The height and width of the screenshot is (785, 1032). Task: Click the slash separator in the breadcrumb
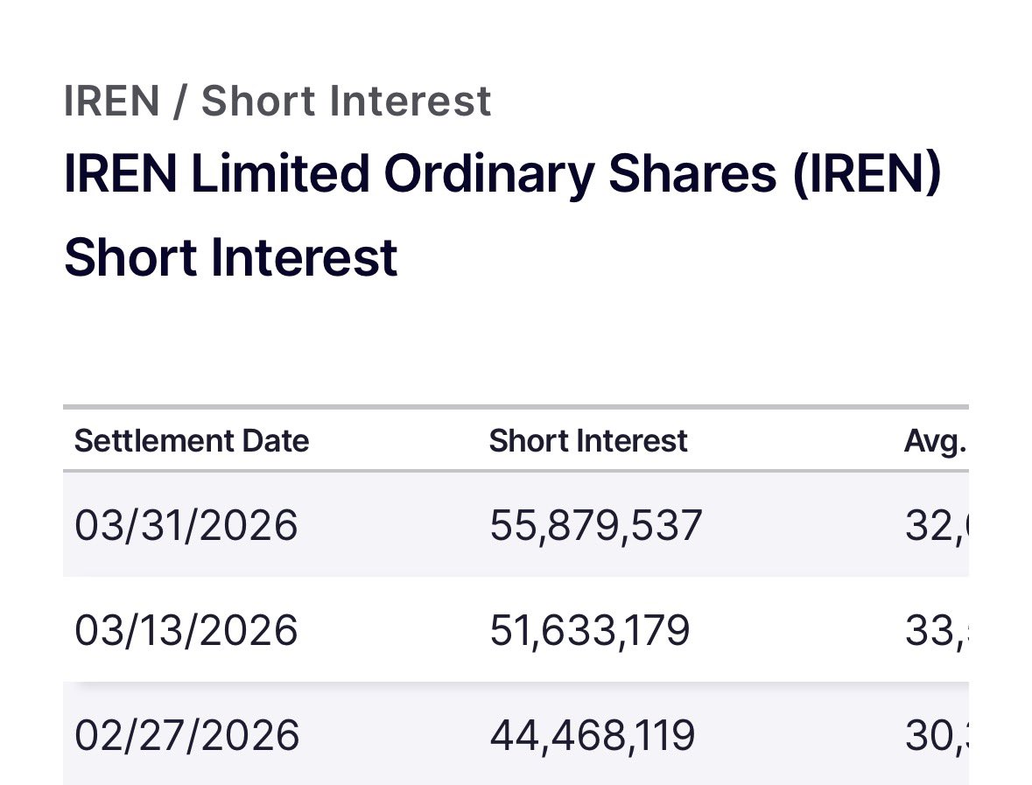[x=179, y=102]
